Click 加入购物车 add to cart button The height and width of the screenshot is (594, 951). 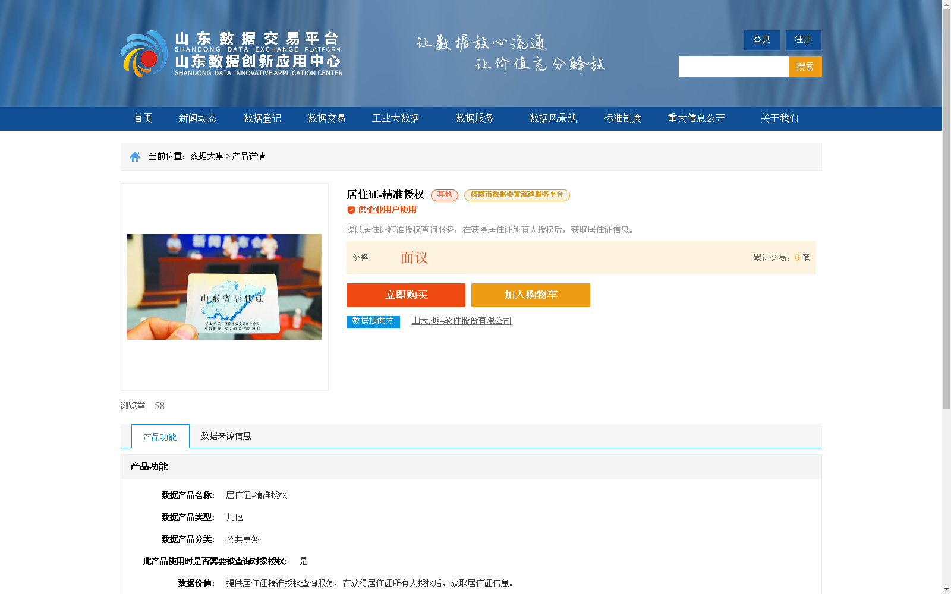pos(531,295)
